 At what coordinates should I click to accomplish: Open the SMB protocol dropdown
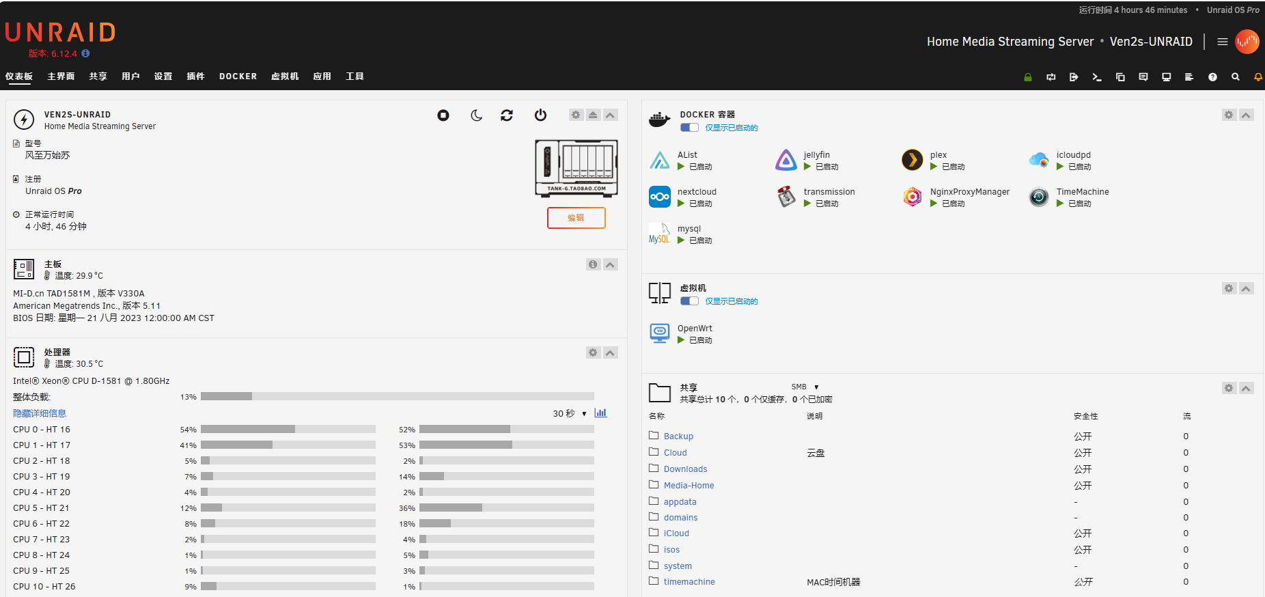(x=805, y=387)
